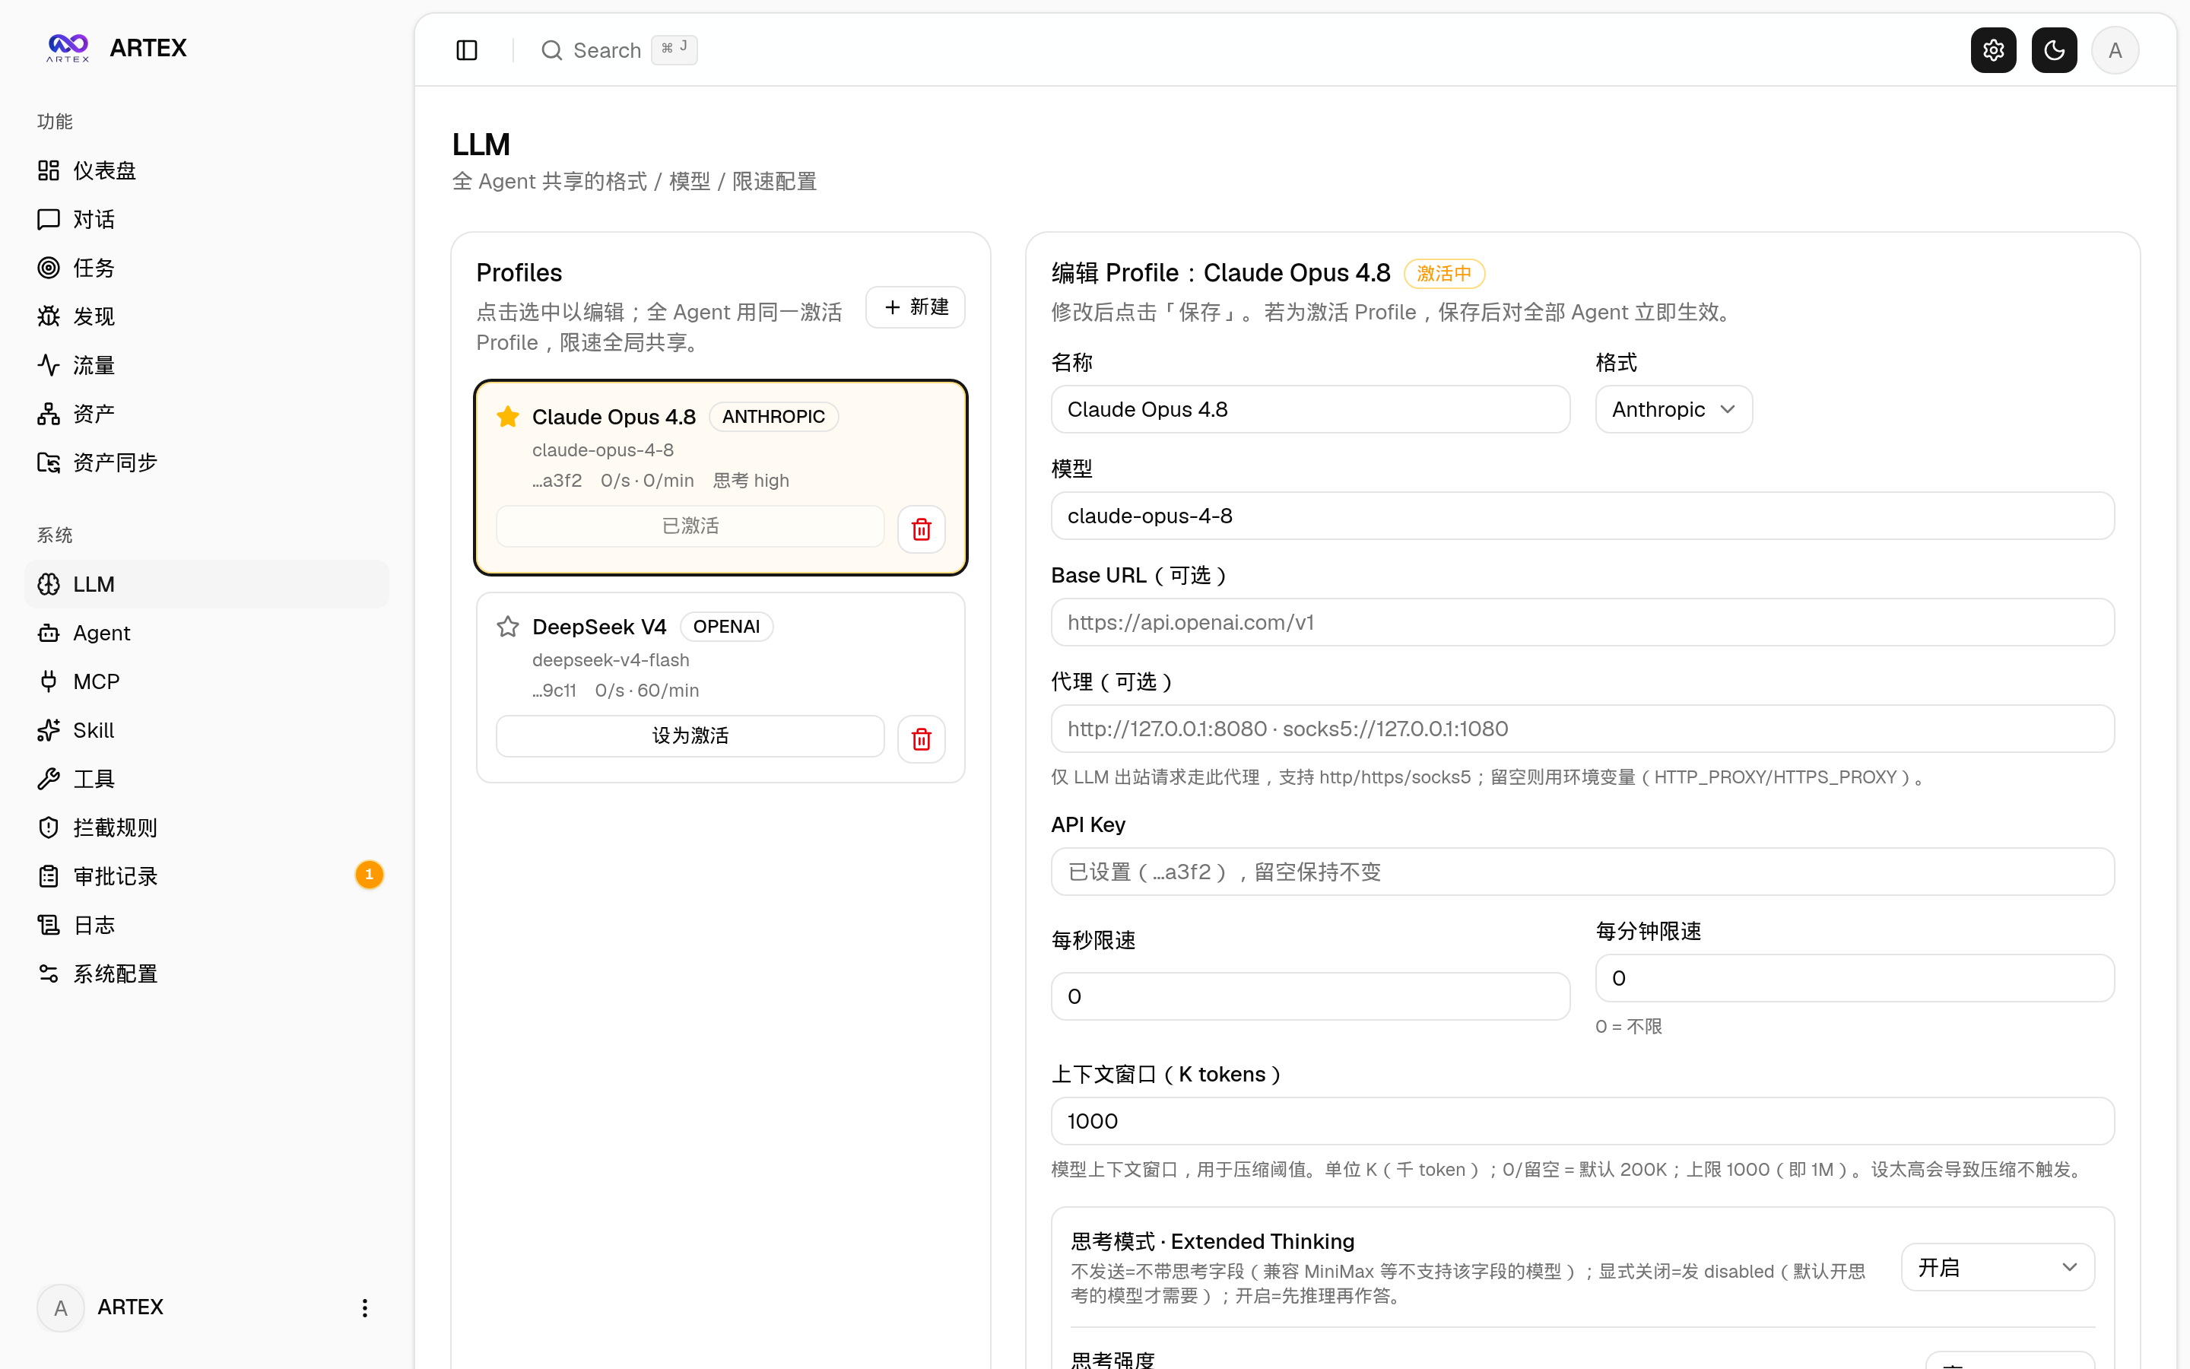The width and height of the screenshot is (2190, 1369).
Task: Select 流量 in the sidebar
Action: point(206,365)
